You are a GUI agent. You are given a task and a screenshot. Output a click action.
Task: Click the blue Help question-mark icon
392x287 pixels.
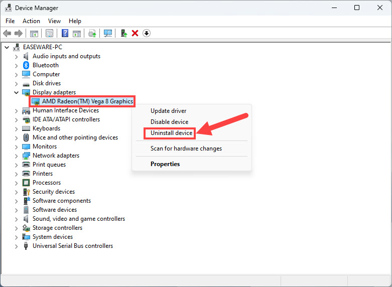tap(65, 33)
